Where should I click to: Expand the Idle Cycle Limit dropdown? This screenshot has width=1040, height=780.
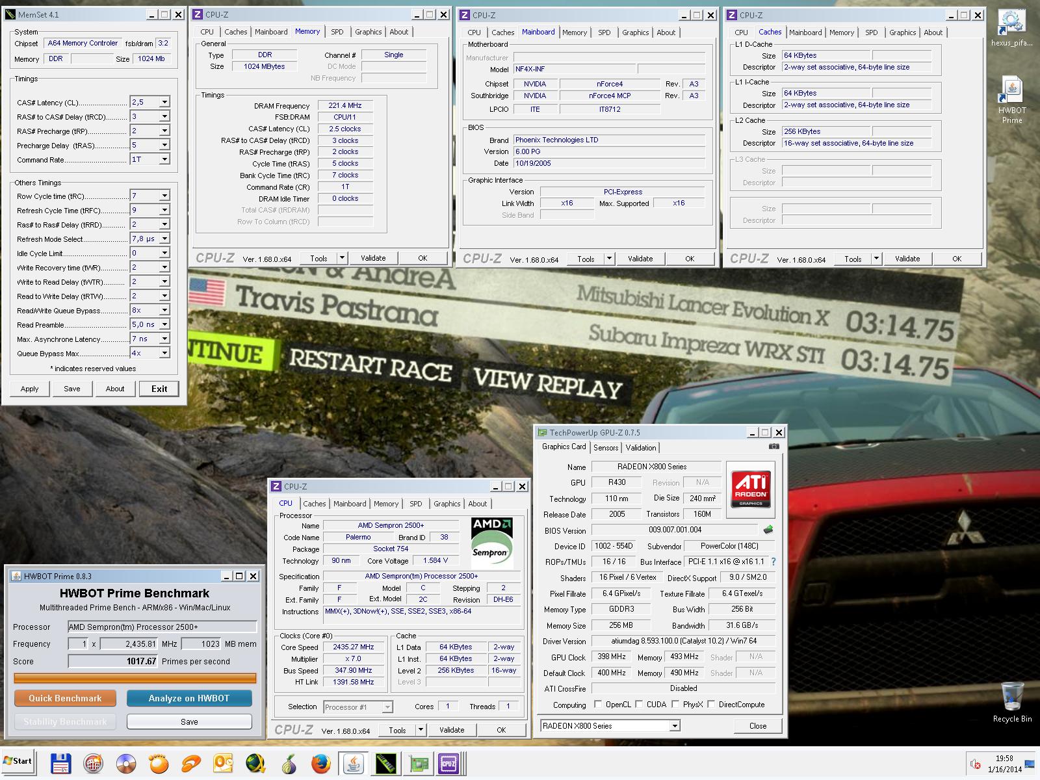[x=164, y=253]
